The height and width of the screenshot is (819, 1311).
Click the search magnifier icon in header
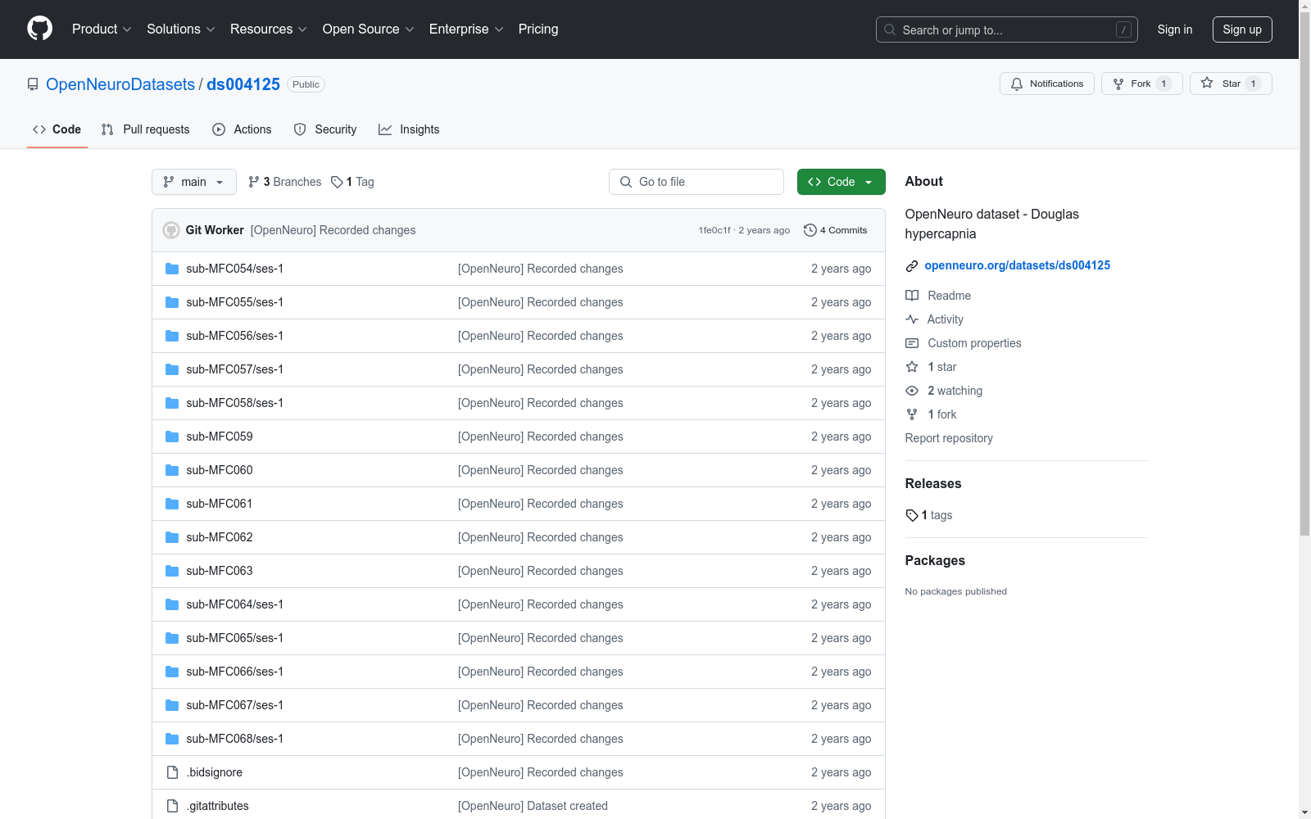pyautogui.click(x=890, y=29)
